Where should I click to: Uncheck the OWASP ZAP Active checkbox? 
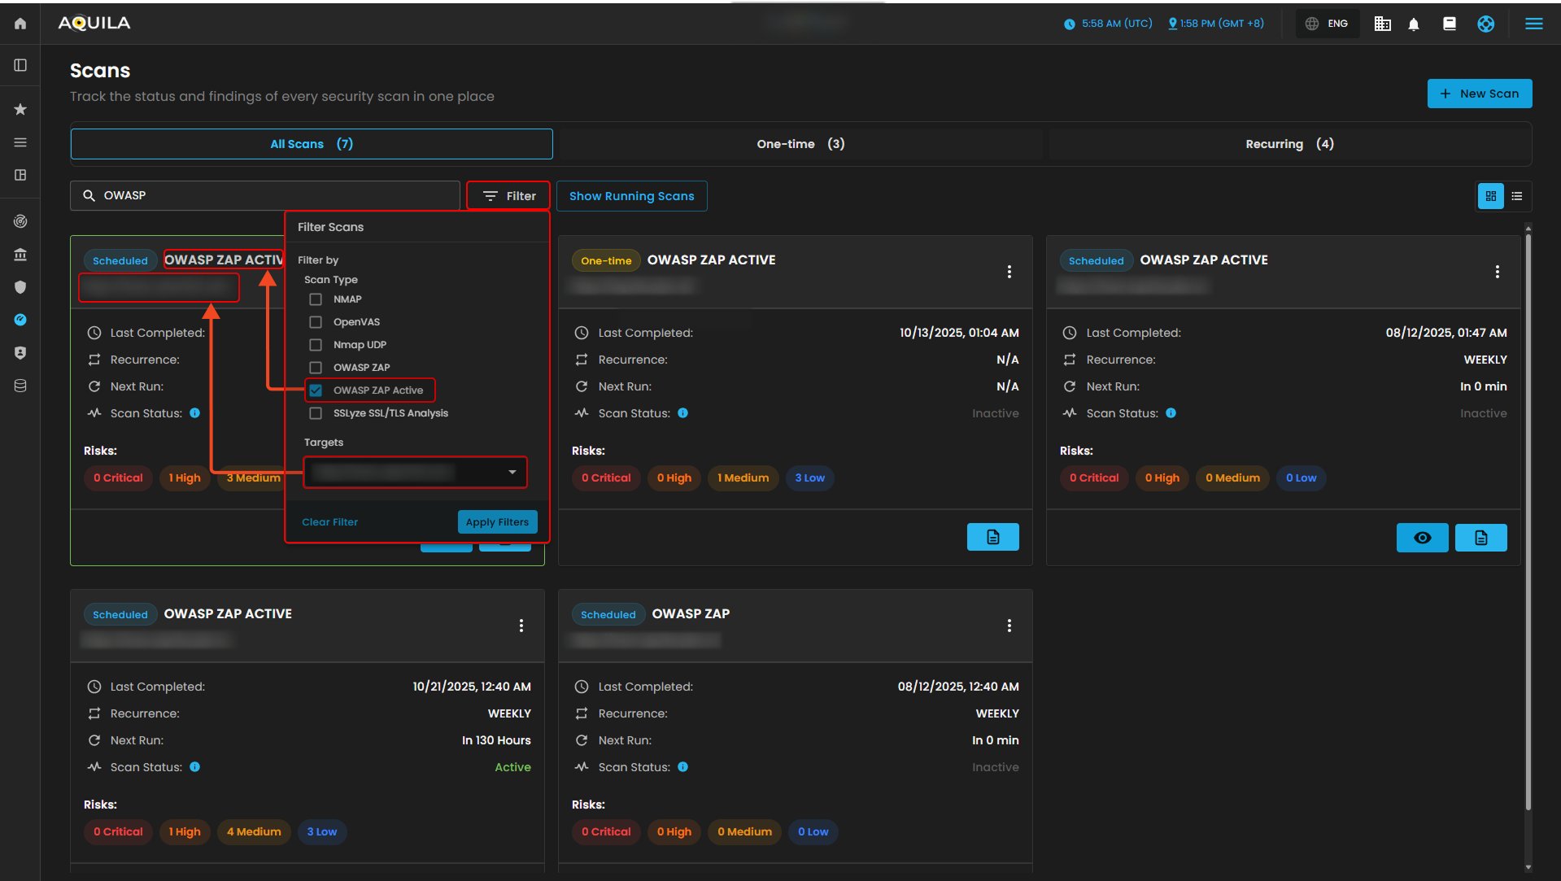click(x=316, y=390)
